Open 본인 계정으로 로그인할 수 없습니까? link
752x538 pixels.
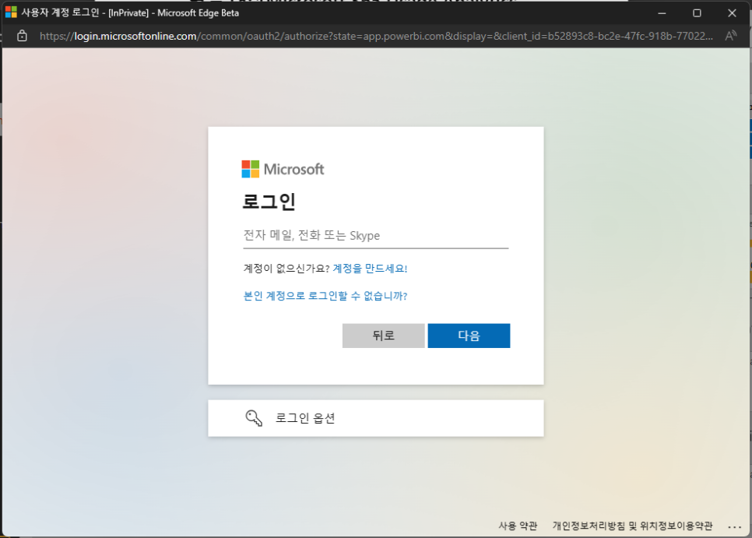pos(325,296)
